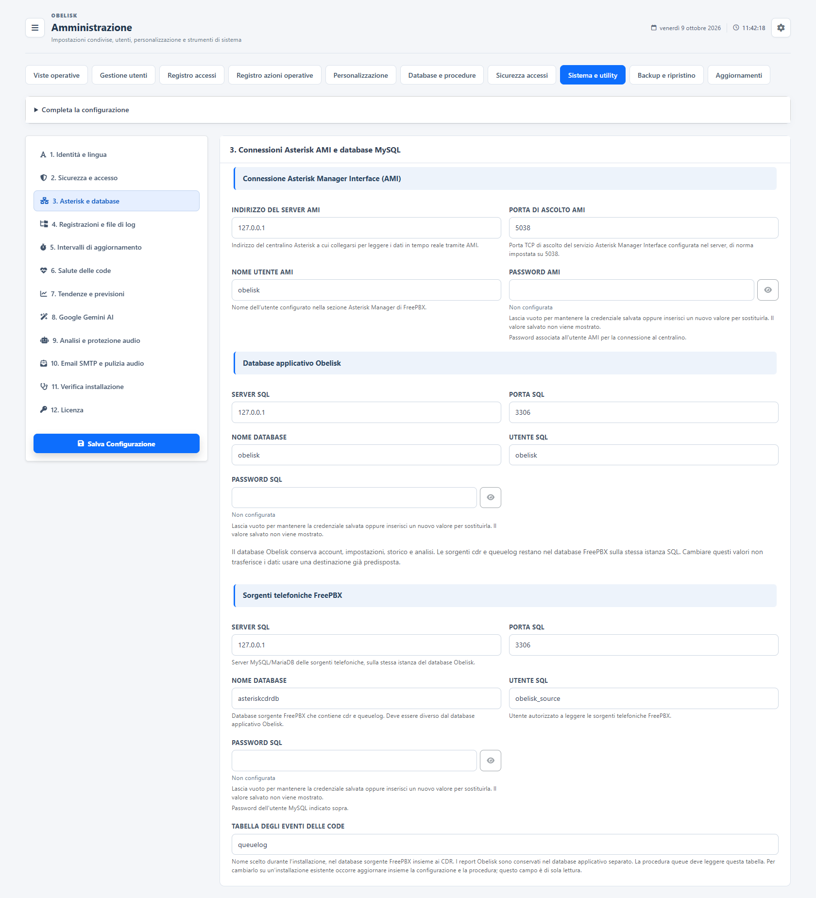Click the magic wand icon for Google Gemini AI
Screen dimensions: 816x898
click(x=44, y=317)
